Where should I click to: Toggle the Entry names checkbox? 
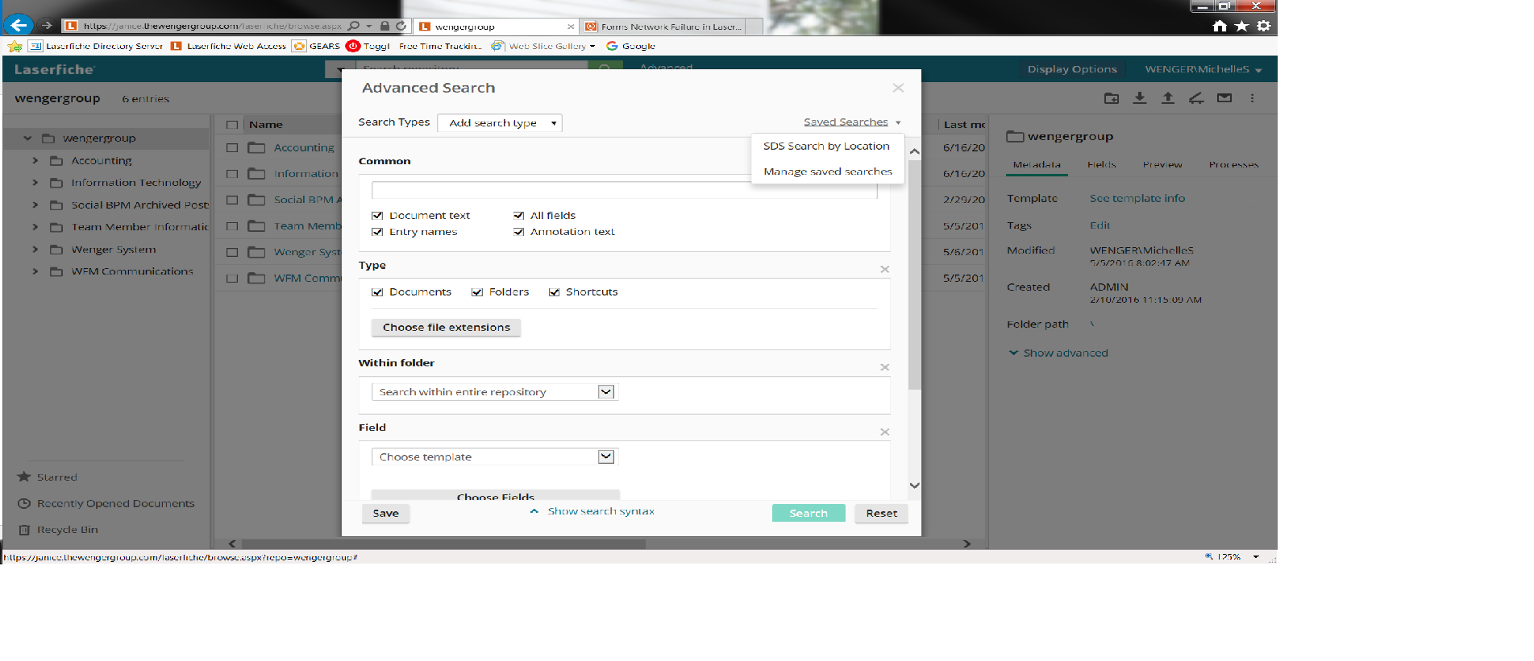(376, 232)
